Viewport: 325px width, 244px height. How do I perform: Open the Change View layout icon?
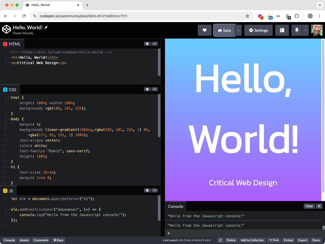282,30
